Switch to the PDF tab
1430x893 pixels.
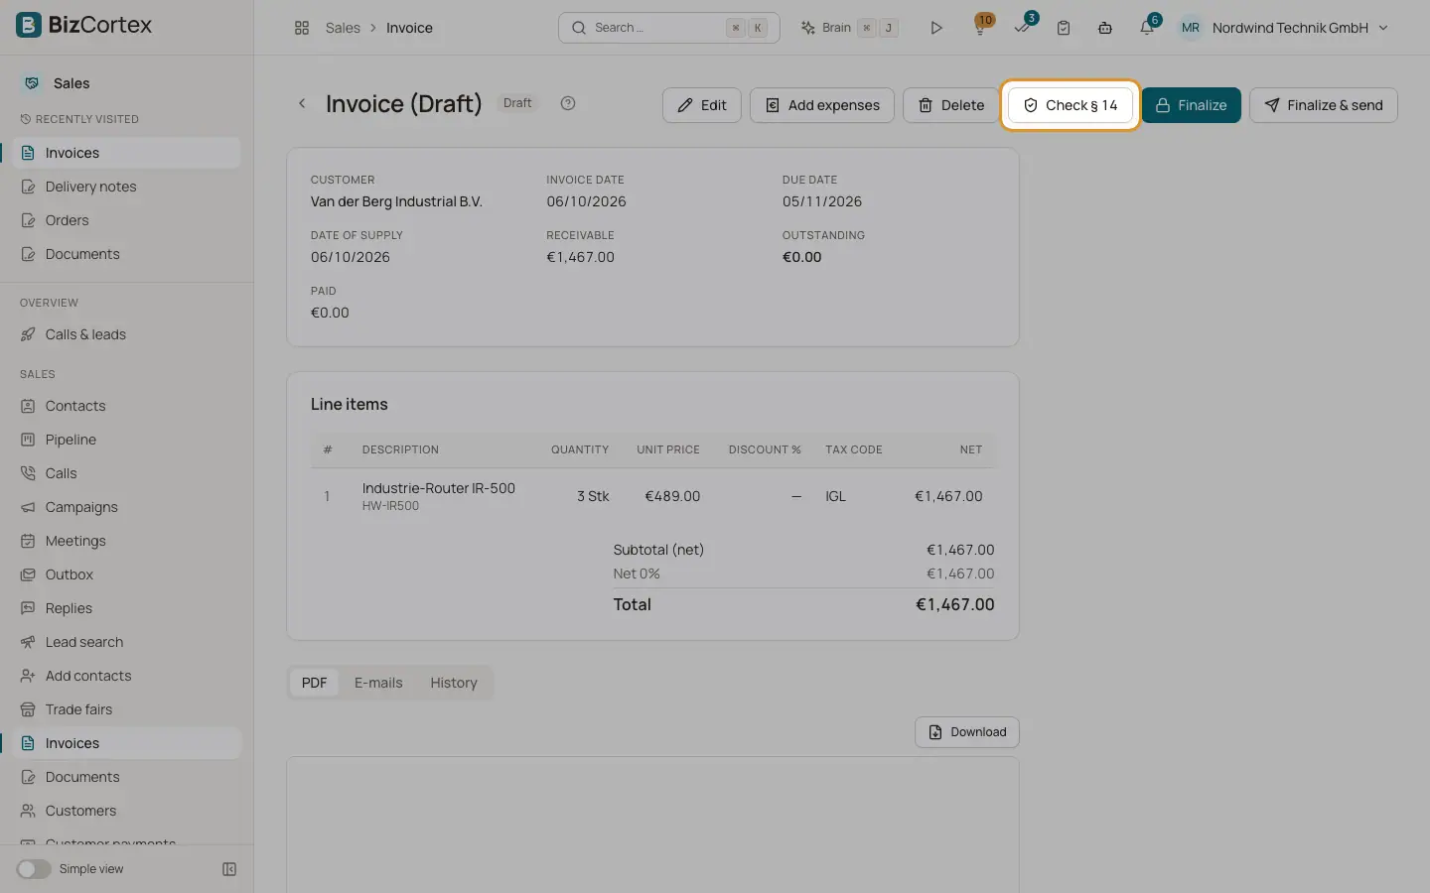coord(315,683)
